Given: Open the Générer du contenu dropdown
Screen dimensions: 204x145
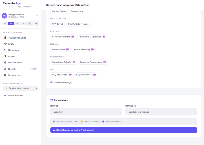Looking at the screenshot, I should [20, 88].
